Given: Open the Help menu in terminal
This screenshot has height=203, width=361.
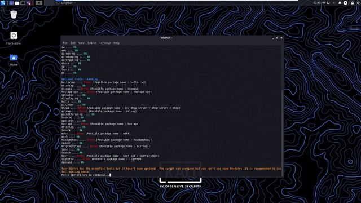Looking at the screenshot, I should click(x=116, y=43).
